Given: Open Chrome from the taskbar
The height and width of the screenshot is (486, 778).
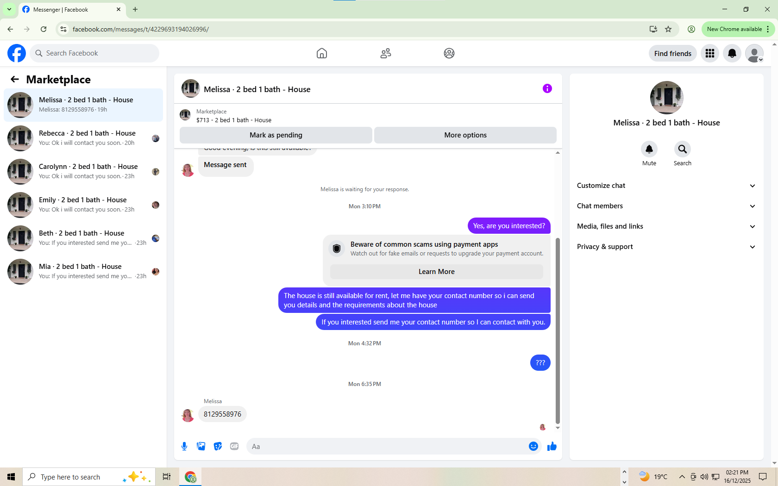Looking at the screenshot, I should tap(190, 477).
